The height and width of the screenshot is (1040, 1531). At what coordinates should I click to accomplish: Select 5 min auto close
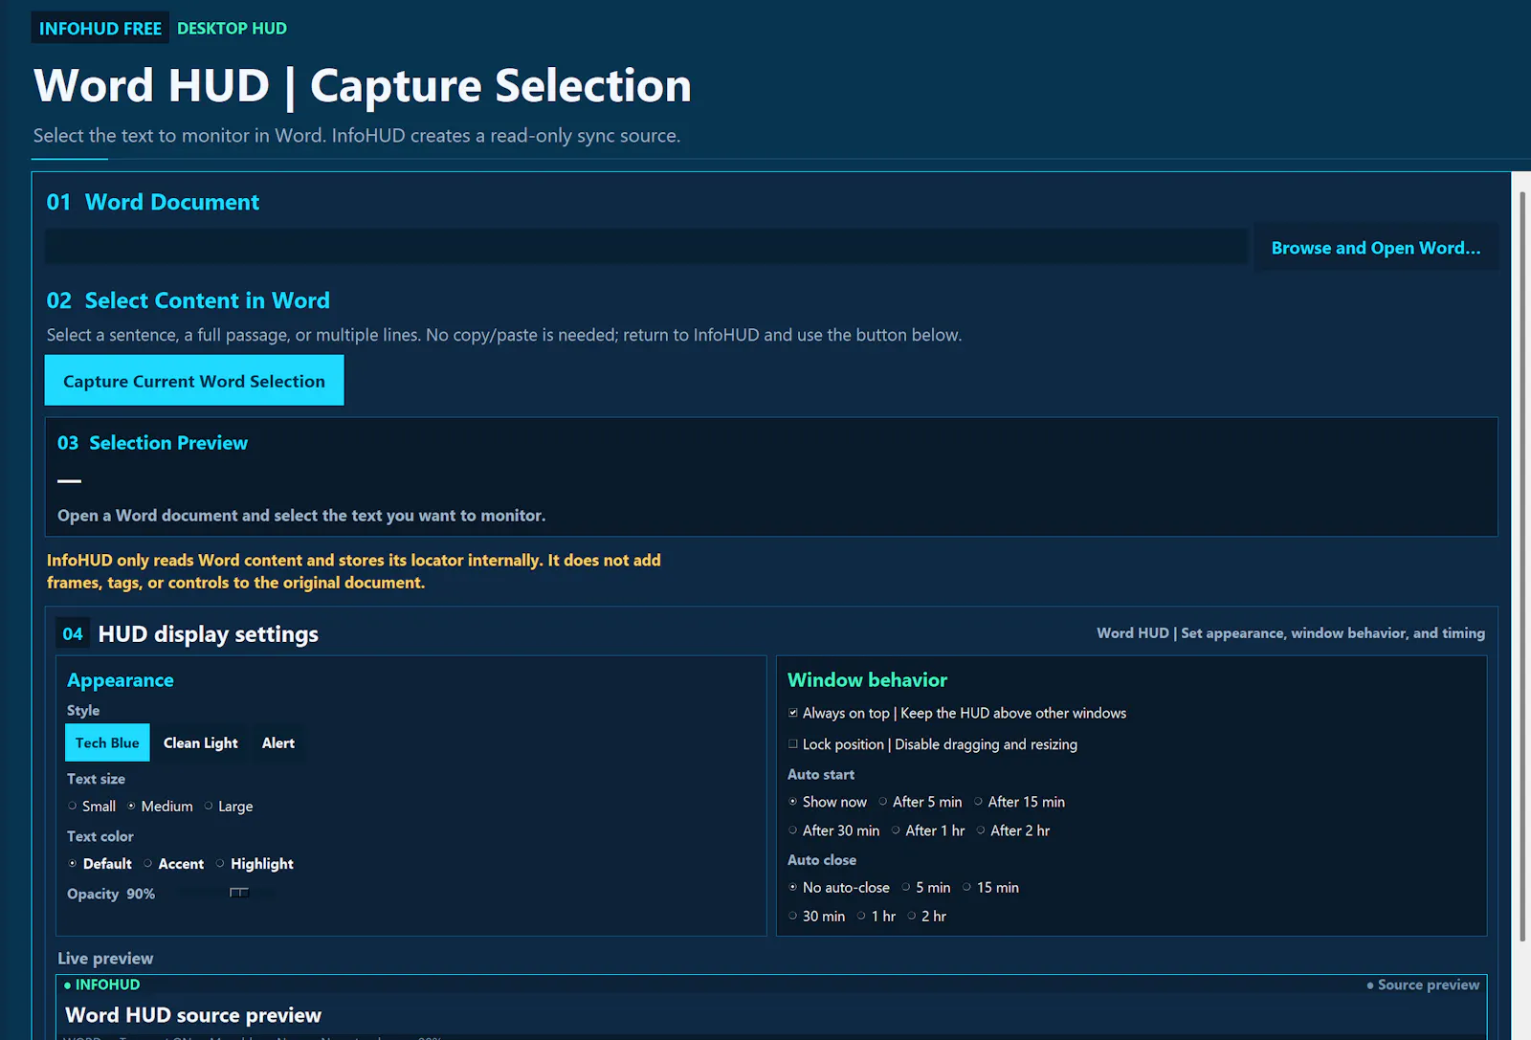925,888
